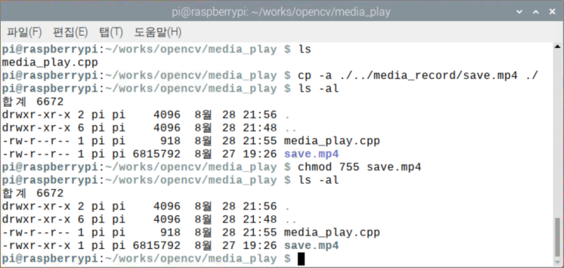Viewport: 564px width, 268px height.
Task: Minimize the terminal window
Action: click(x=519, y=12)
